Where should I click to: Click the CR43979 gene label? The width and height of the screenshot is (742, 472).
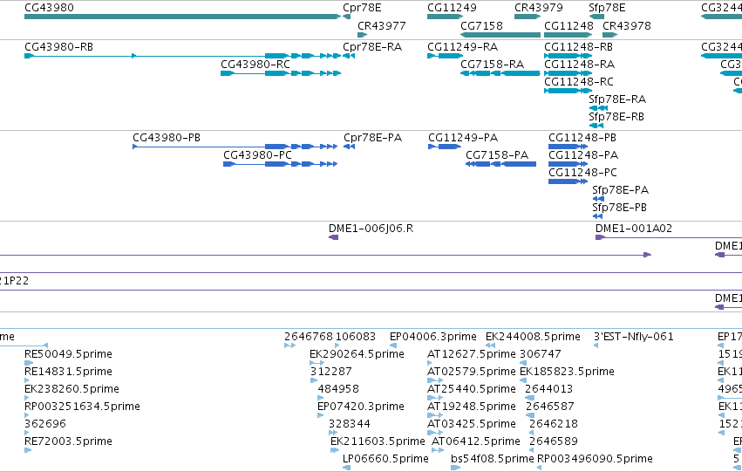(x=539, y=8)
